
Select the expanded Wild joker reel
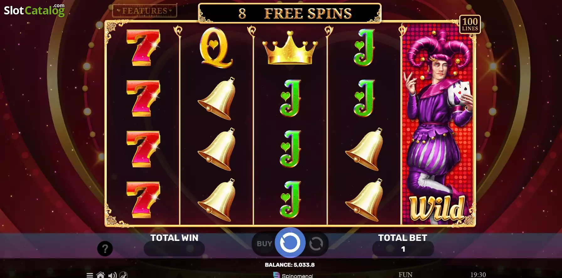(438, 124)
